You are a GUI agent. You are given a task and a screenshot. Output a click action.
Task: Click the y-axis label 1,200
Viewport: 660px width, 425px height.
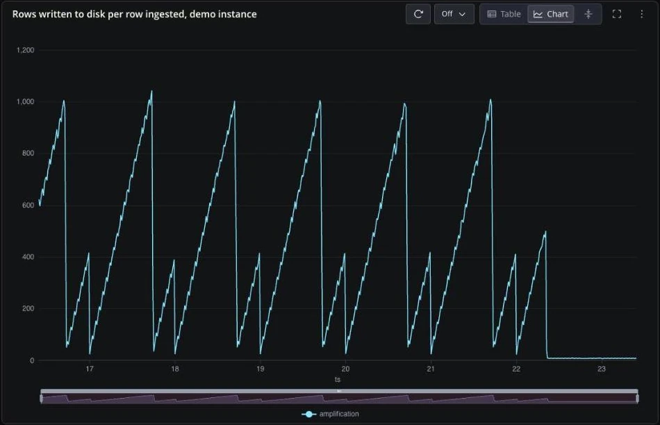pos(25,50)
